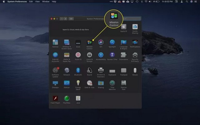Open the Dock preference pane

pos(78,44)
